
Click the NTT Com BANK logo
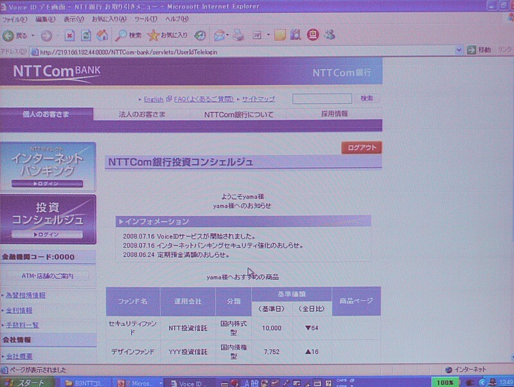coord(57,72)
